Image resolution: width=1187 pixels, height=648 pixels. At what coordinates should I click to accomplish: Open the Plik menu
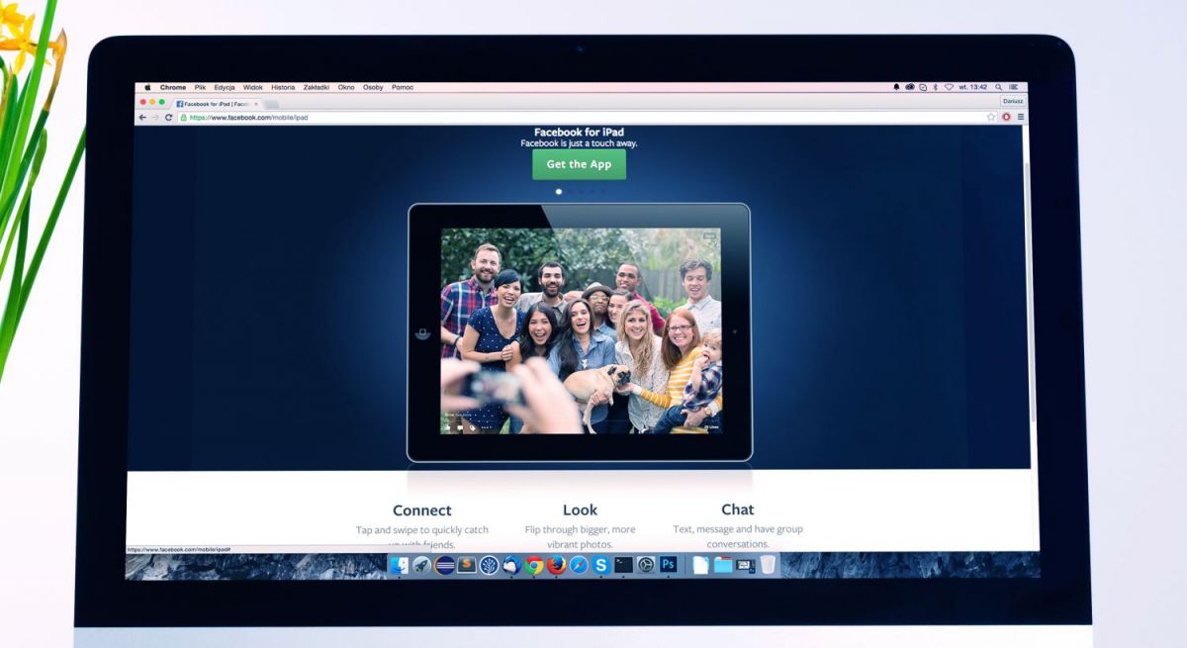201,87
